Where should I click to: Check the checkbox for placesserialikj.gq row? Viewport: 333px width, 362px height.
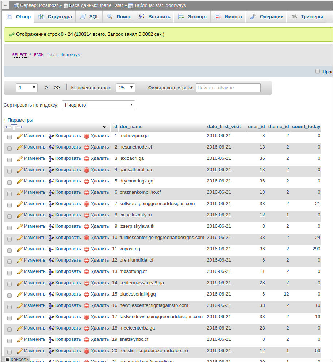9,296
